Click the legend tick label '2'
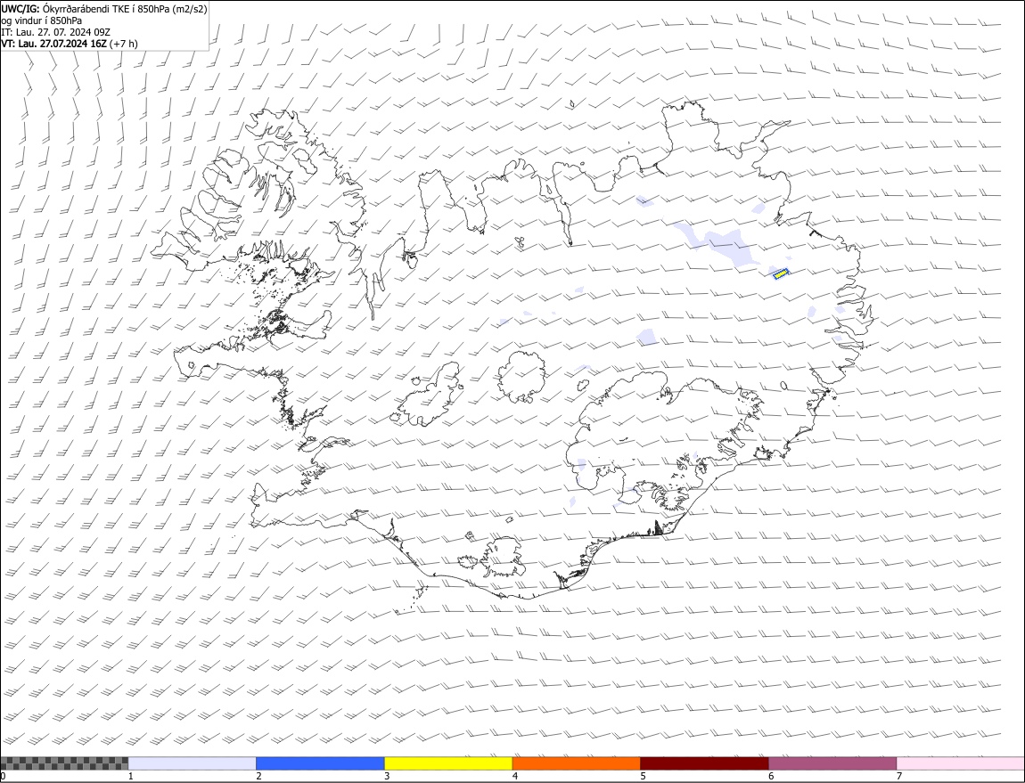 click(258, 777)
